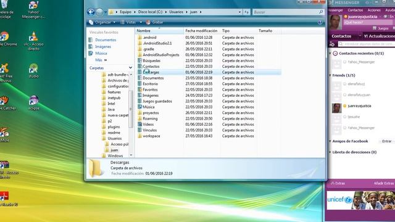Click the Entrar Facebook button in Messenger
Viewport: 395px width, 222px height.
click(387, 141)
